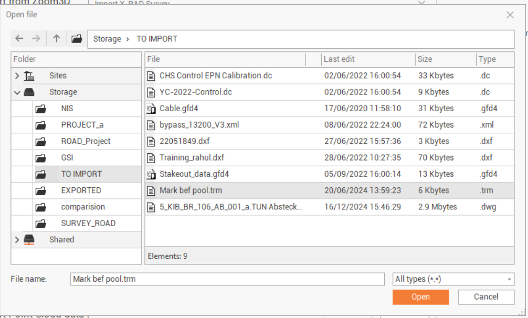Expand the Shared tree node
The height and width of the screenshot is (318, 528).
17,240
